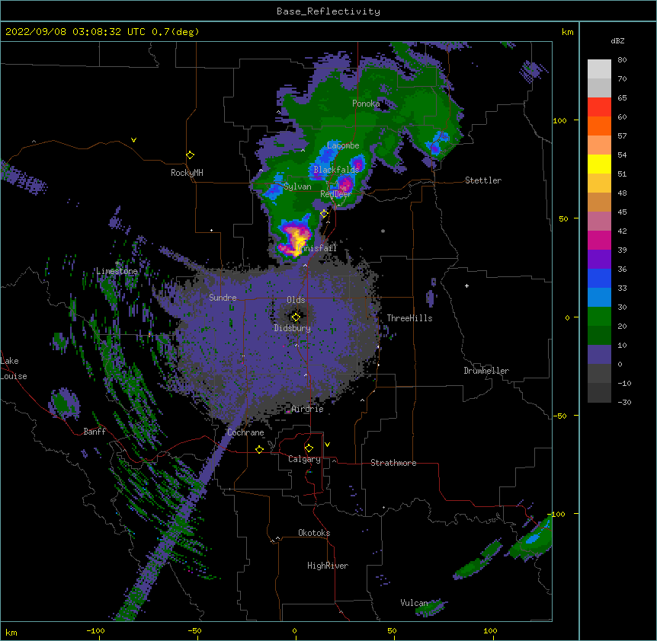Click the Strathmore label
This screenshot has height=641, width=657.
click(393, 463)
